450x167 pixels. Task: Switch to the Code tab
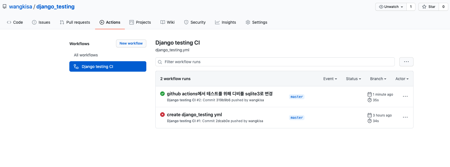[x=15, y=22]
